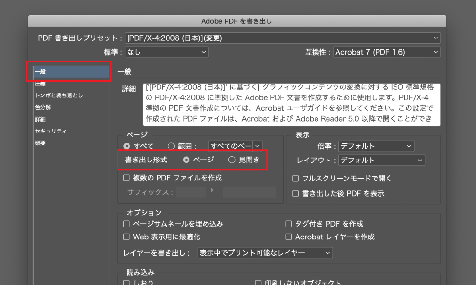Click the 詳細 description text box

(292, 104)
